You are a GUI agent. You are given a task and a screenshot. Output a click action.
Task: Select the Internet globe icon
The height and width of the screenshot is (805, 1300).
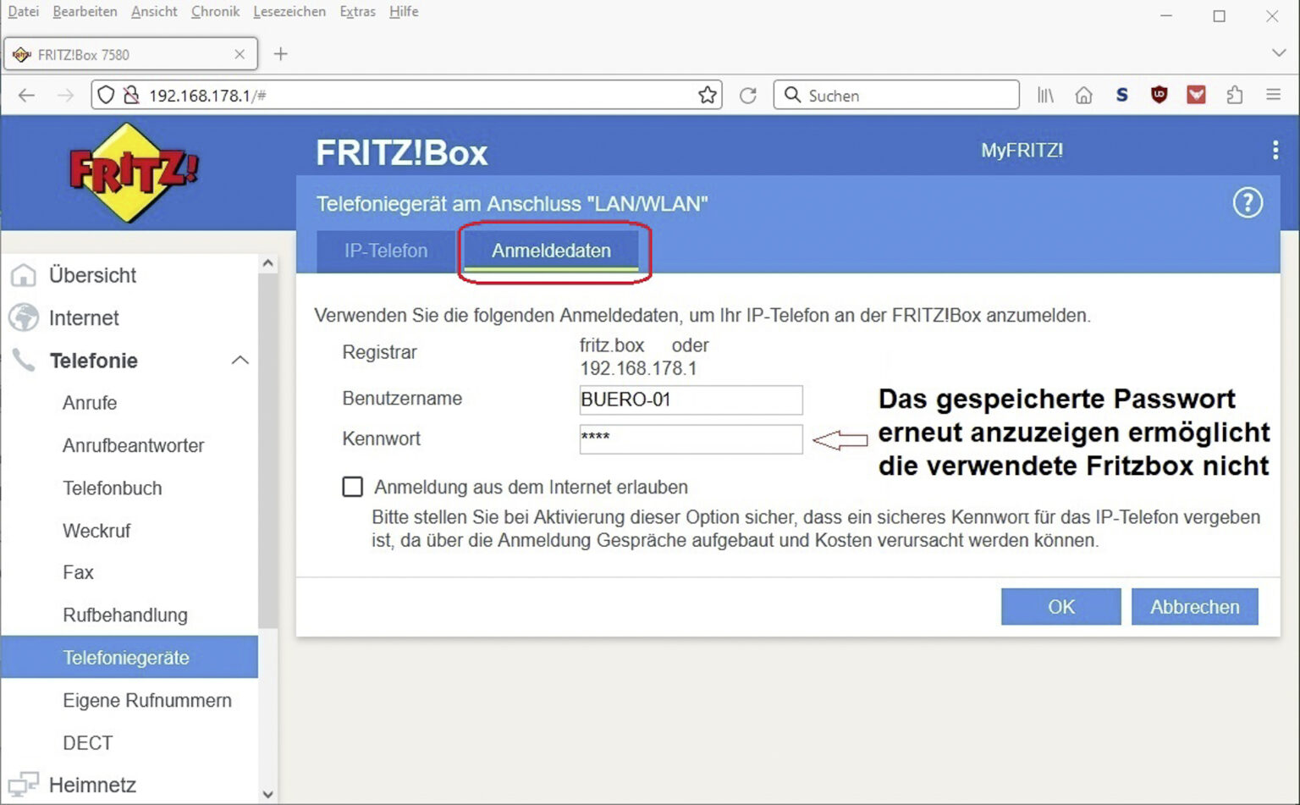(23, 318)
